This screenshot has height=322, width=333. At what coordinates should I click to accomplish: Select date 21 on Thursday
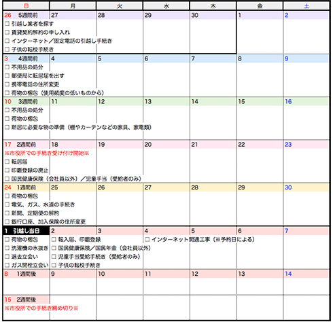(x=194, y=145)
